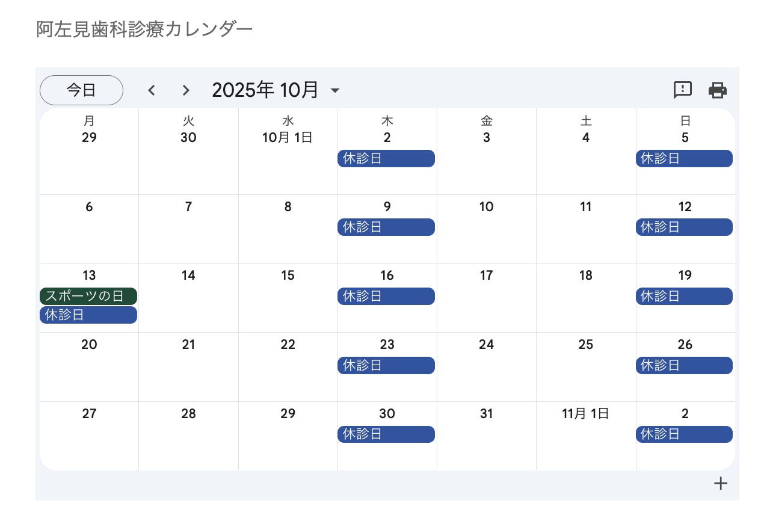This screenshot has width=764, height=521.
Task: Open the スポーツの日 event on the 13th
Action: (88, 297)
